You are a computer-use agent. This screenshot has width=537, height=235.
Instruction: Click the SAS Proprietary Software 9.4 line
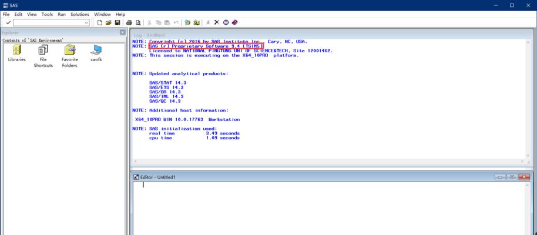point(206,46)
